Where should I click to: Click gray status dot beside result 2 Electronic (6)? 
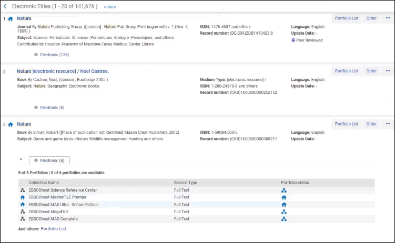36,108
